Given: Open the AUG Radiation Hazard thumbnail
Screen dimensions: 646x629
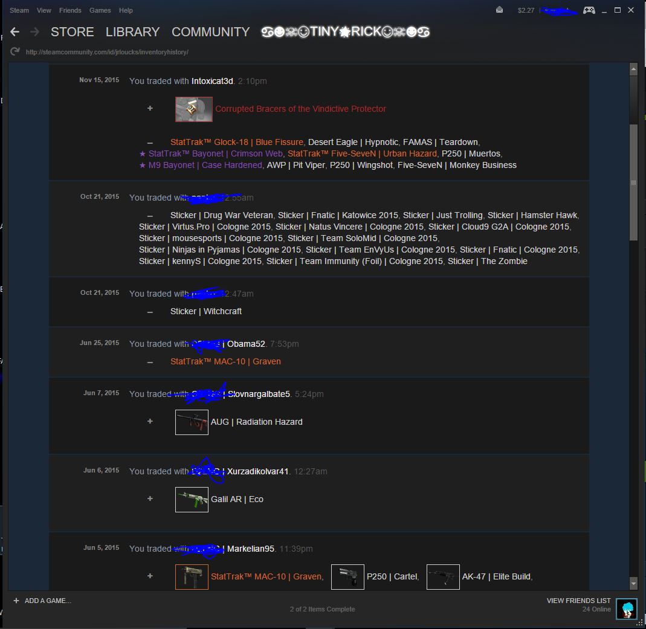Looking at the screenshot, I should 192,422.
